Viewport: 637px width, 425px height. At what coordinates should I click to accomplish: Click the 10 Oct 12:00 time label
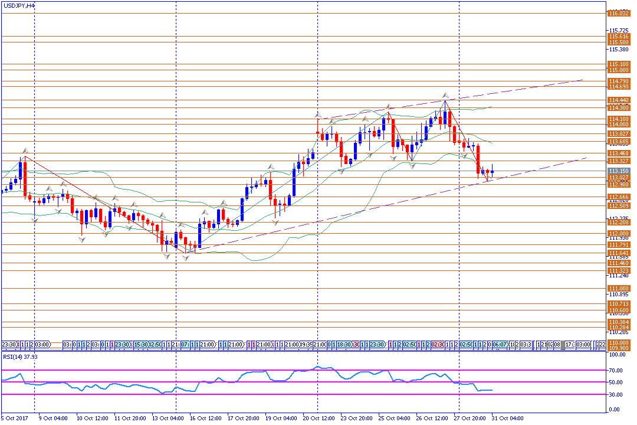92,418
